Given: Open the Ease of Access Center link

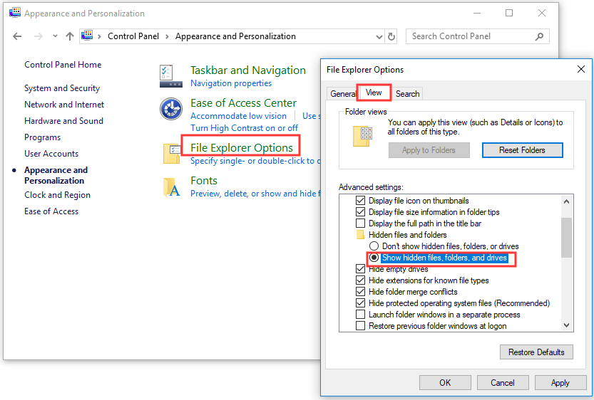Looking at the screenshot, I should click(x=244, y=102).
